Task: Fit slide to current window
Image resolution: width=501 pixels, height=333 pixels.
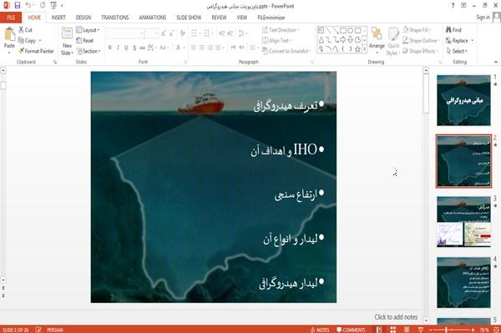Action: pyautogui.click(x=496, y=330)
